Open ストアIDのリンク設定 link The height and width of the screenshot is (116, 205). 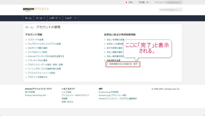37,52
